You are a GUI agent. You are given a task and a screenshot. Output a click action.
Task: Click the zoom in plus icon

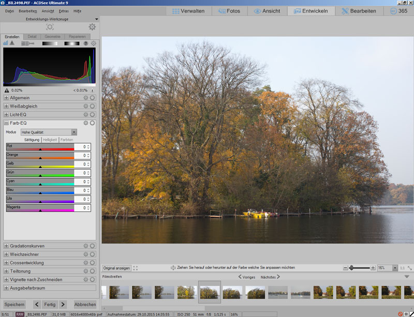[373, 268]
